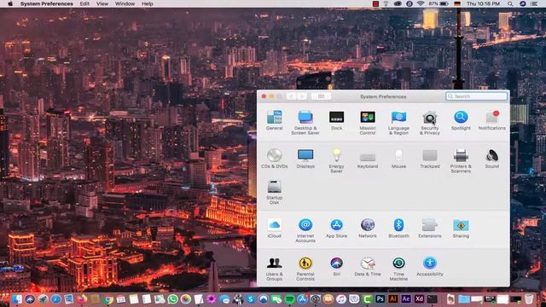Open Language & Region pane
This screenshot has width=546, height=307.
click(x=398, y=123)
